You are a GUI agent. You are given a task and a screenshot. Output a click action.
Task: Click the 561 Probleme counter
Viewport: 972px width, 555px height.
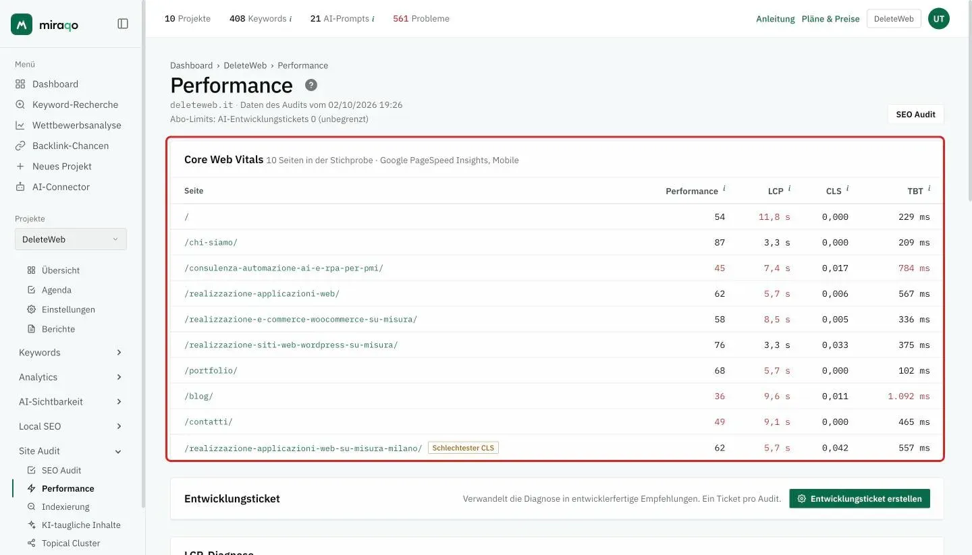(421, 19)
